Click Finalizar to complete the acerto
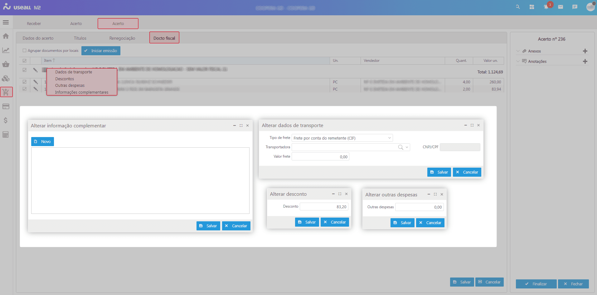This screenshot has height=295, width=597. [536, 284]
